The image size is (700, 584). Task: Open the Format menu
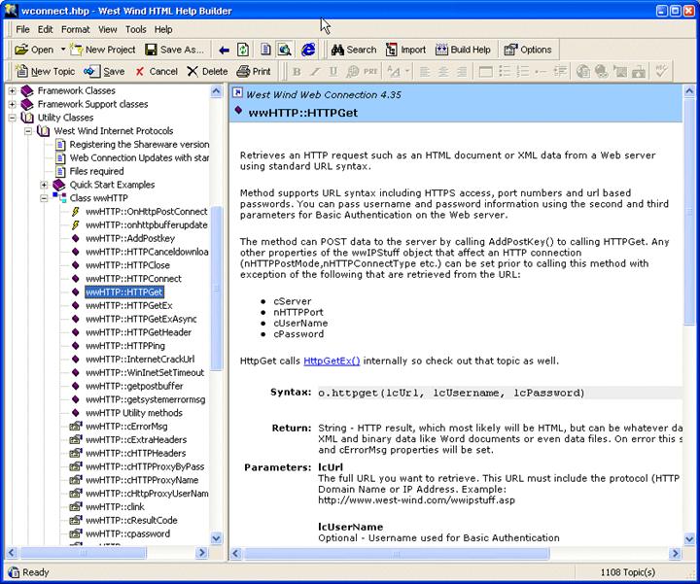tap(76, 29)
